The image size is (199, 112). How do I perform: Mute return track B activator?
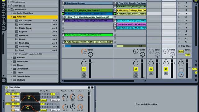click(x=166, y=69)
